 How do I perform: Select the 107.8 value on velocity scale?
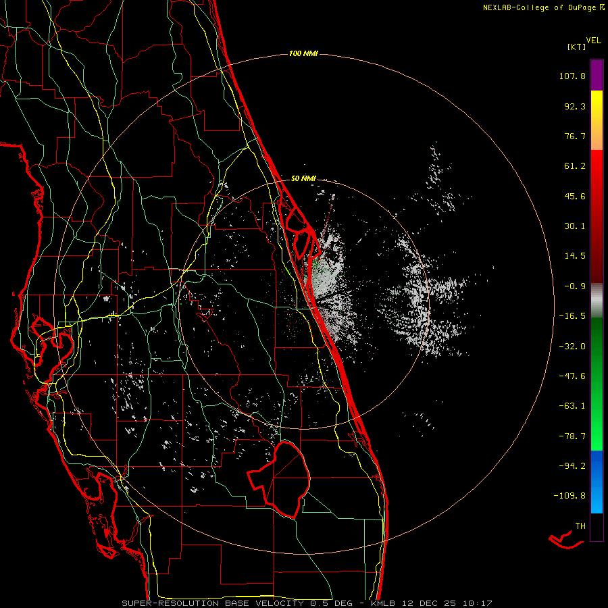[x=572, y=76]
